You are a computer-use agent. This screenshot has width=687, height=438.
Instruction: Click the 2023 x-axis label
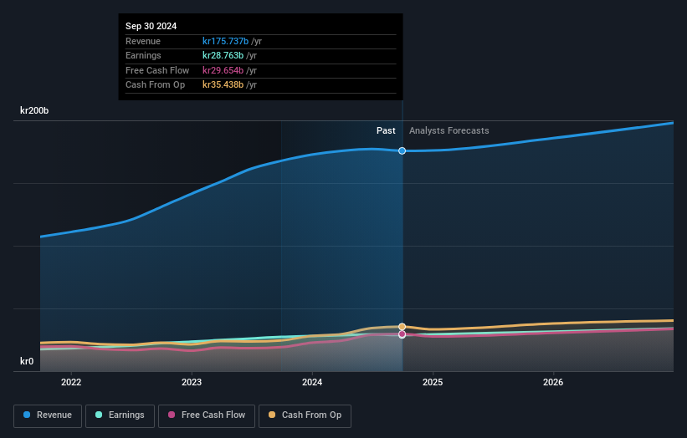(x=192, y=383)
